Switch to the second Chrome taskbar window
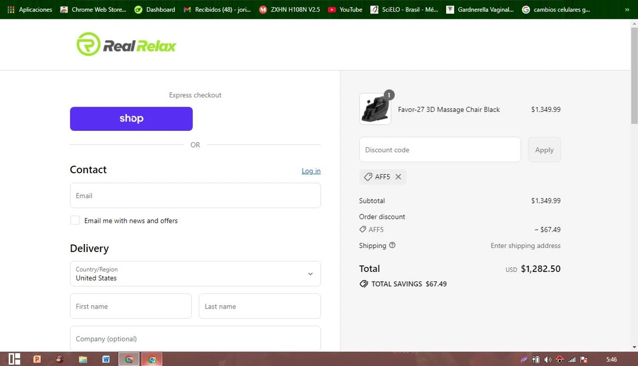Viewport: 638px width, 366px height. (152, 359)
